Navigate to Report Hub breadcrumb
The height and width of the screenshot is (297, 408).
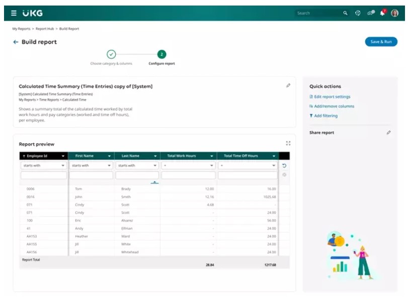45,29
